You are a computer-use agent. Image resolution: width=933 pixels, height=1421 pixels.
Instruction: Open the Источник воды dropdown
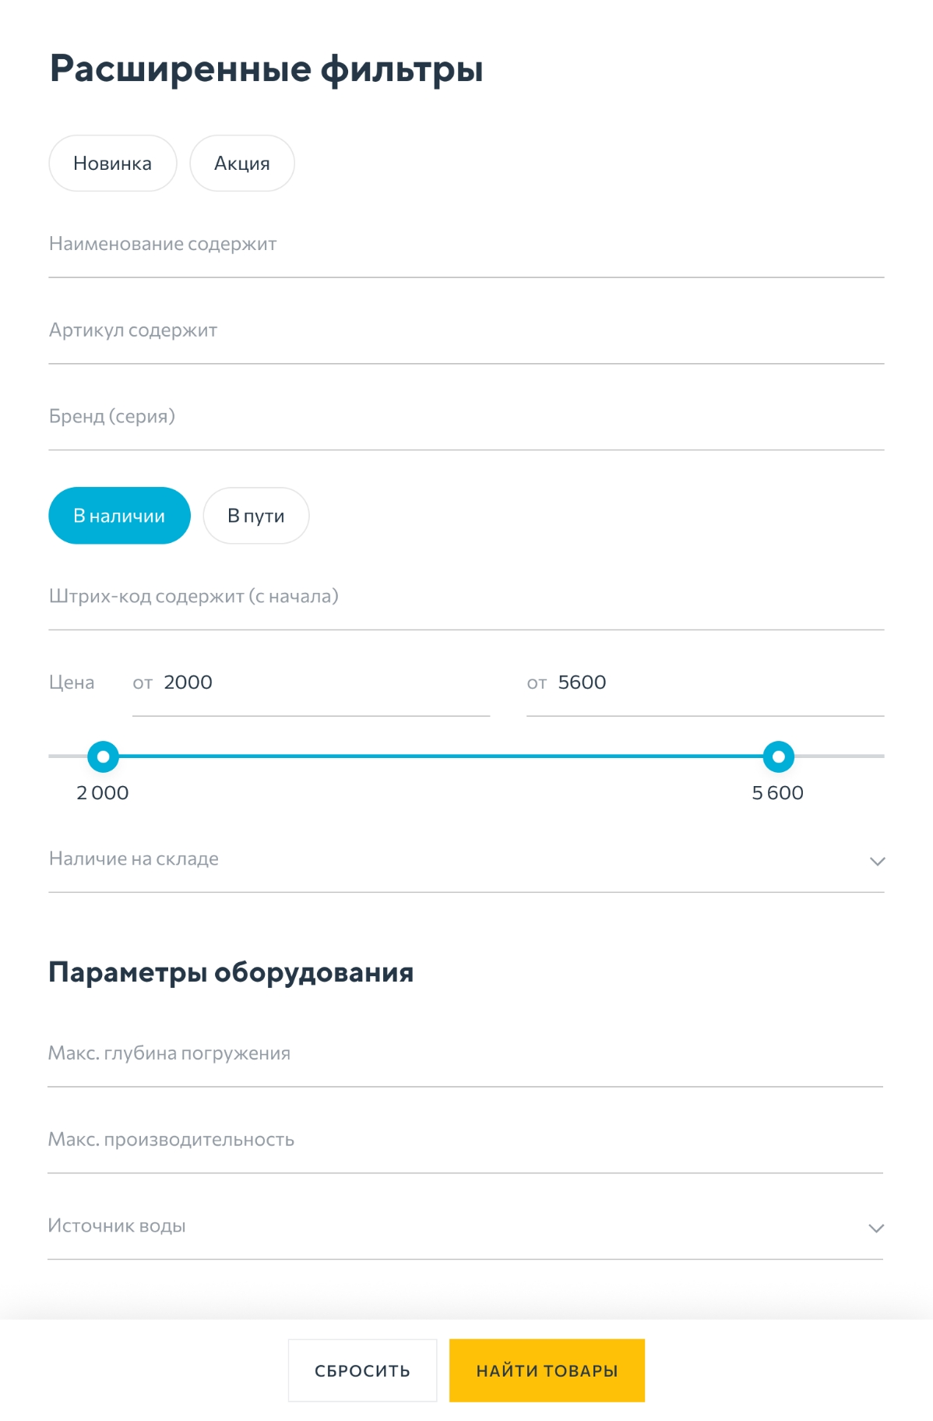[x=459, y=1226]
